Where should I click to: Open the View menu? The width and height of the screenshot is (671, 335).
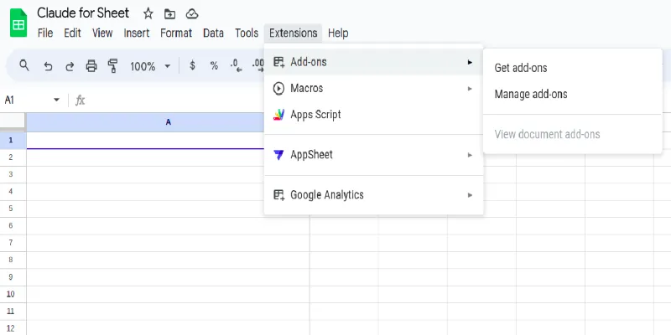coord(102,33)
